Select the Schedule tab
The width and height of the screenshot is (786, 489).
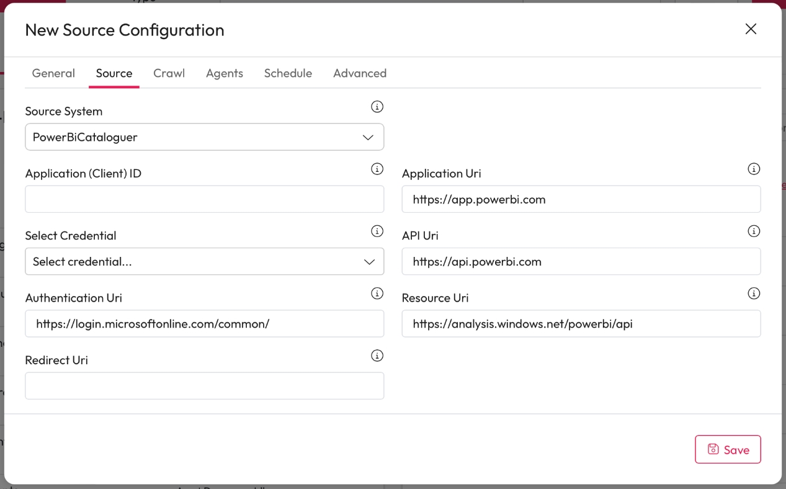[288, 73]
